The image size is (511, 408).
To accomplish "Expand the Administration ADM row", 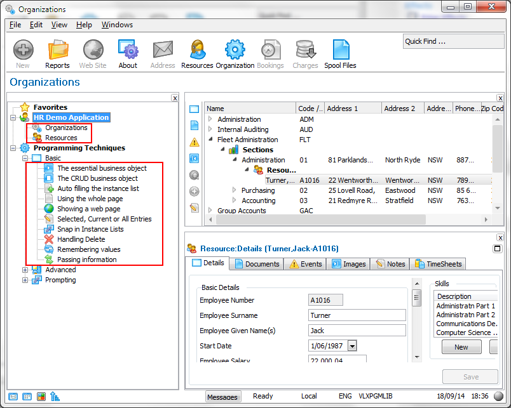I will click(x=210, y=119).
